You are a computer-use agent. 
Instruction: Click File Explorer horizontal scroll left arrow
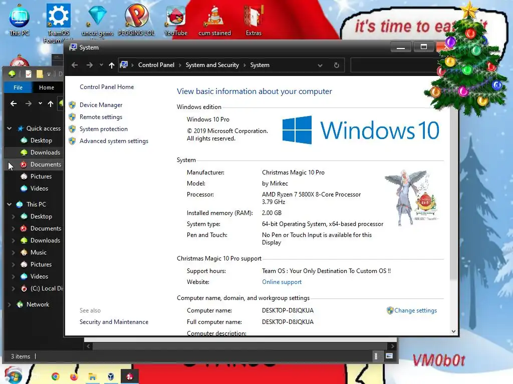(x=88, y=346)
